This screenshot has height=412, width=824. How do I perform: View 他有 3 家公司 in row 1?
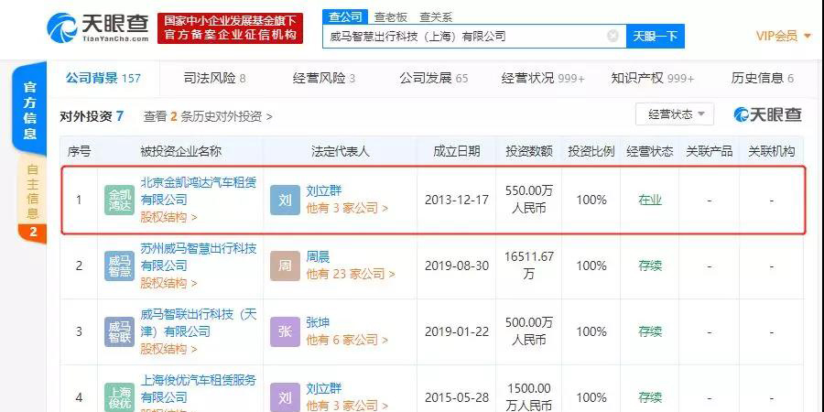click(347, 208)
